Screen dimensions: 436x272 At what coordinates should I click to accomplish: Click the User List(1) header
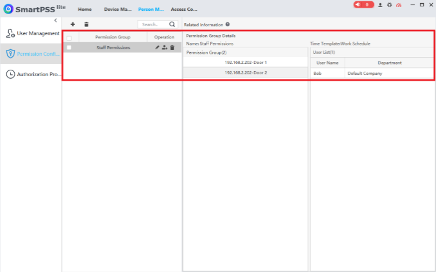372,52
